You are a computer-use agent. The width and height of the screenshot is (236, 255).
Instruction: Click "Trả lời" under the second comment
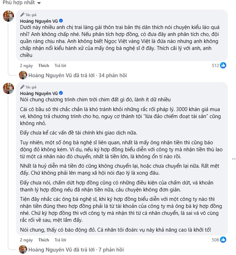[60, 240]
